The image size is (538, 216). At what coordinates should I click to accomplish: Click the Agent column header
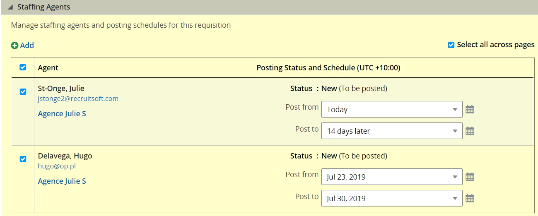[48, 68]
